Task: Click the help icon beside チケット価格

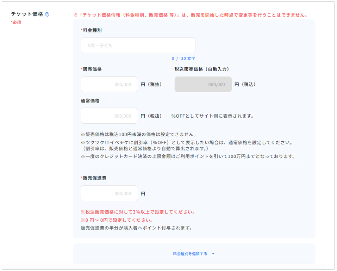Action: 47,14
